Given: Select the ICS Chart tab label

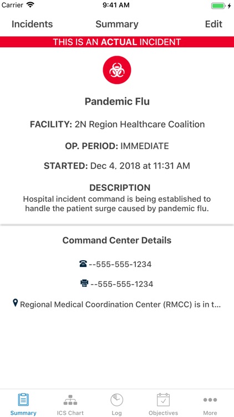Looking at the screenshot, I should point(70,413).
